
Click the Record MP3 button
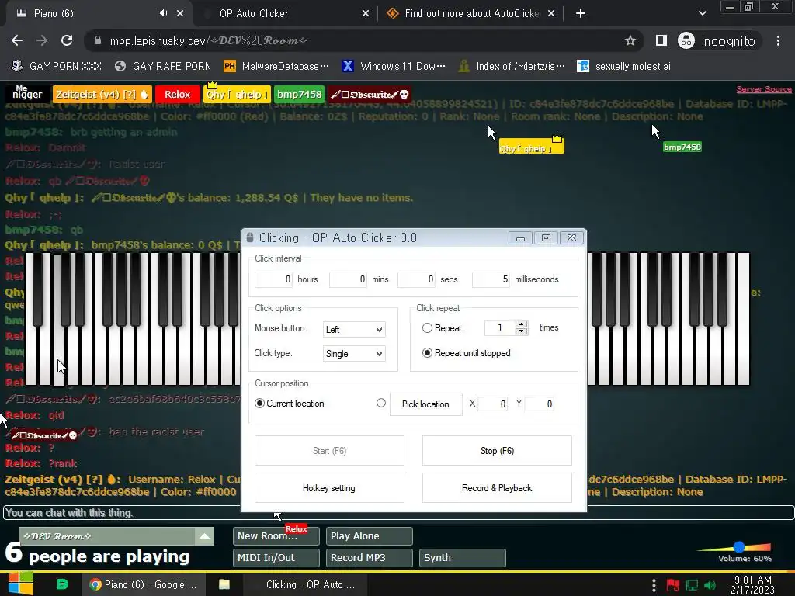click(x=369, y=558)
